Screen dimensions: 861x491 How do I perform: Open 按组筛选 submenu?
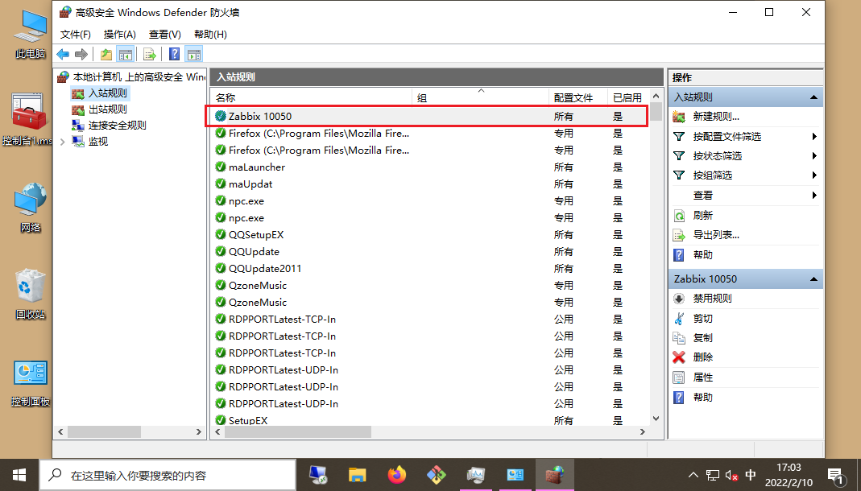[x=712, y=175]
